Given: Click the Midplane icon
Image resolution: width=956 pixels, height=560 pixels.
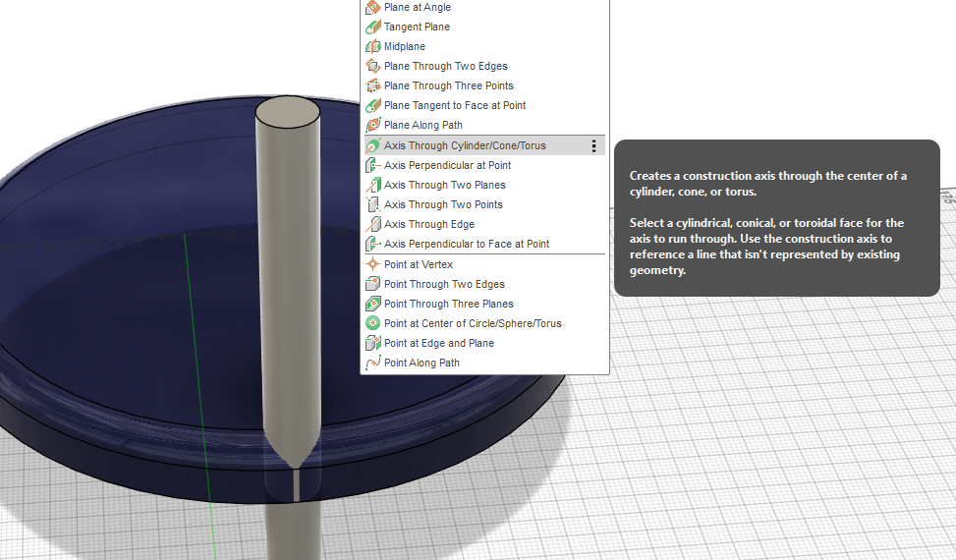Looking at the screenshot, I should click(372, 46).
